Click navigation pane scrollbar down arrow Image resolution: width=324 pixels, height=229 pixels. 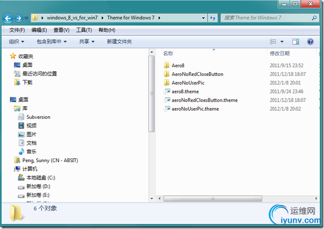pyautogui.click(x=152, y=199)
